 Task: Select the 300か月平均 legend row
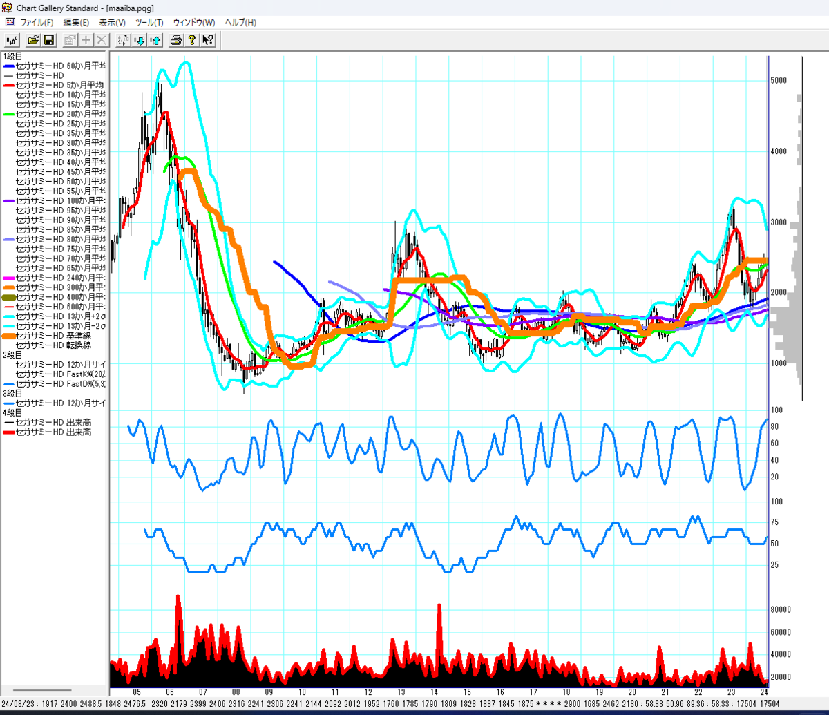coord(54,287)
